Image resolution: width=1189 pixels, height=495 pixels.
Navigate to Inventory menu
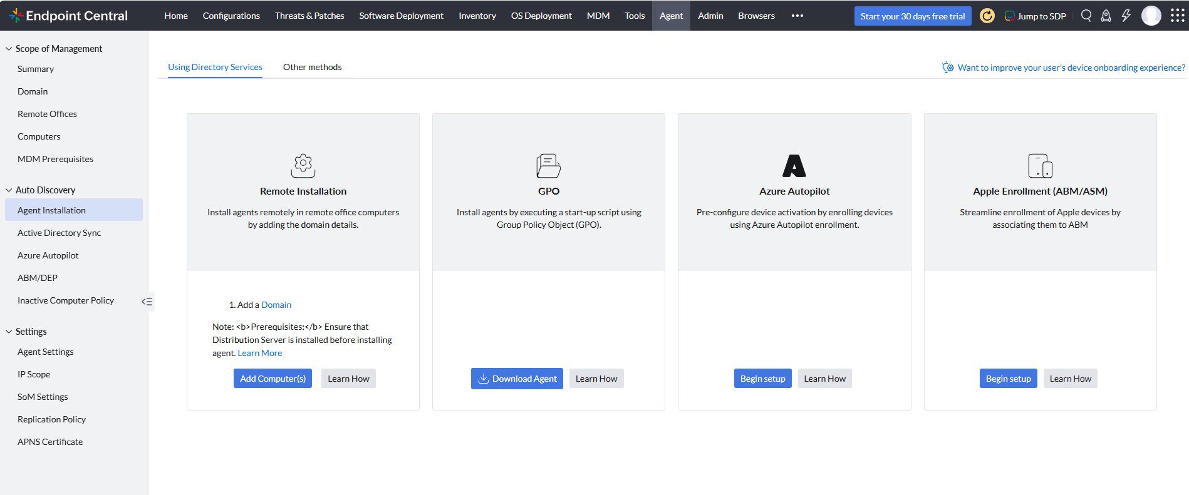[x=477, y=16]
